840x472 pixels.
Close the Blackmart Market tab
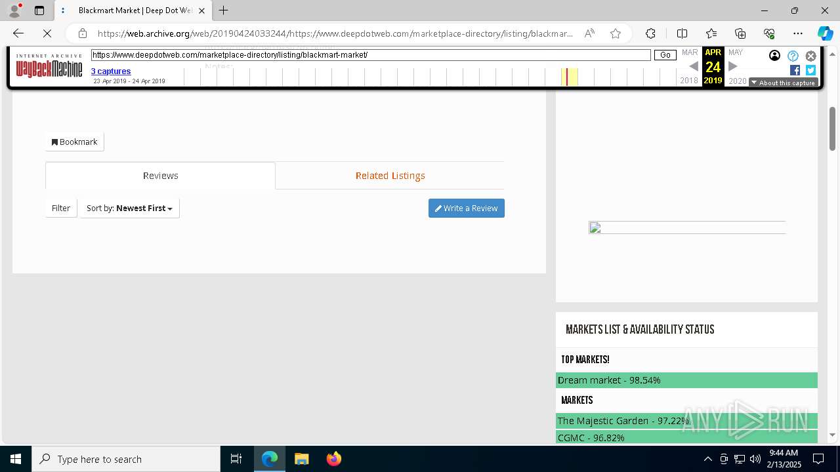coord(202,10)
